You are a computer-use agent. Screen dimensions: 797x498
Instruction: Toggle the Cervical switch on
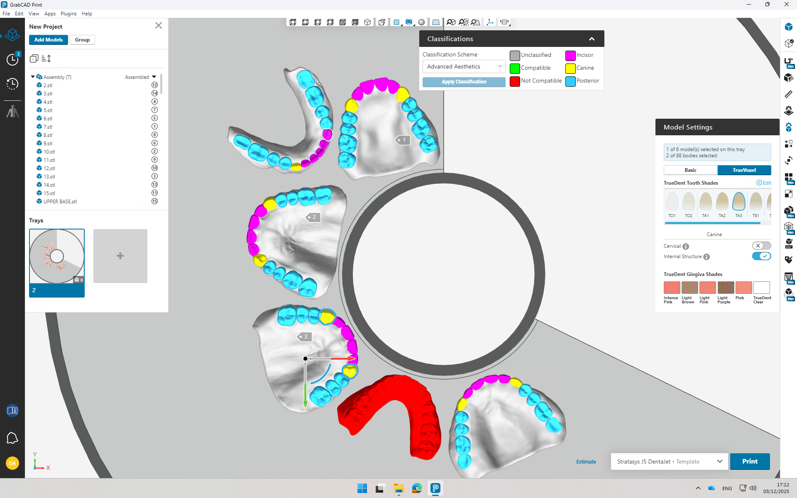click(x=761, y=246)
